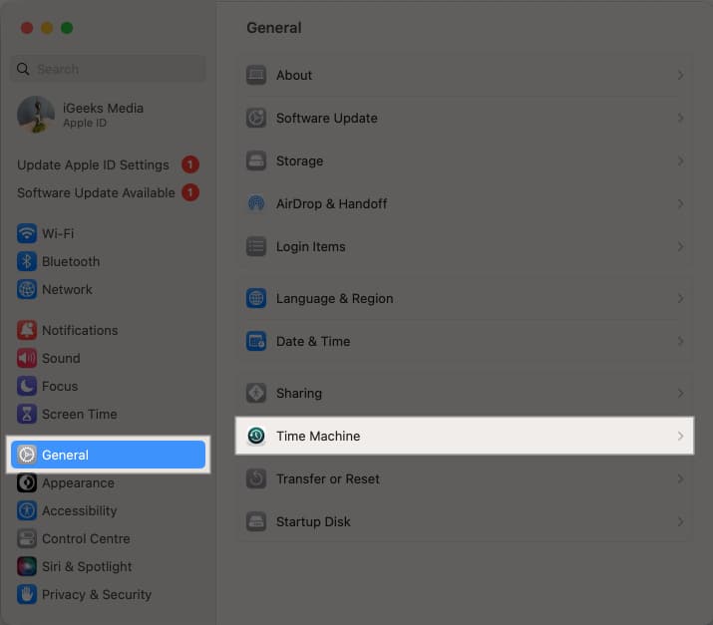Click the Control Centre icon
713x625 pixels.
[26, 538]
